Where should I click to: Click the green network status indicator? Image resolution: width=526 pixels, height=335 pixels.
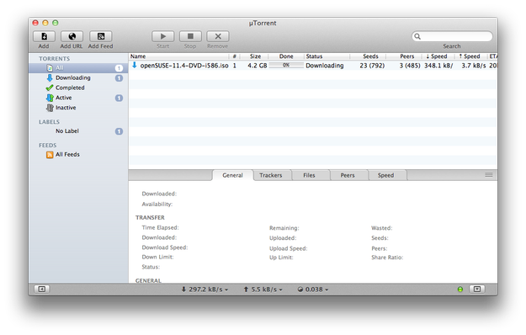460,290
